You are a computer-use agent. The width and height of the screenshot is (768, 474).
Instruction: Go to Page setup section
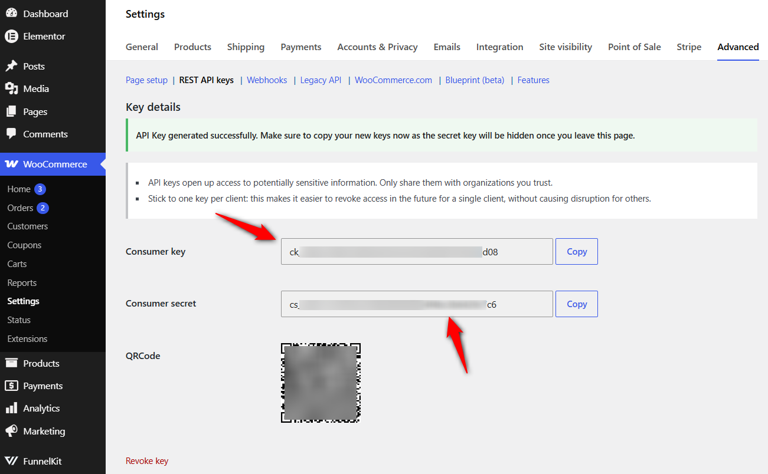[147, 80]
